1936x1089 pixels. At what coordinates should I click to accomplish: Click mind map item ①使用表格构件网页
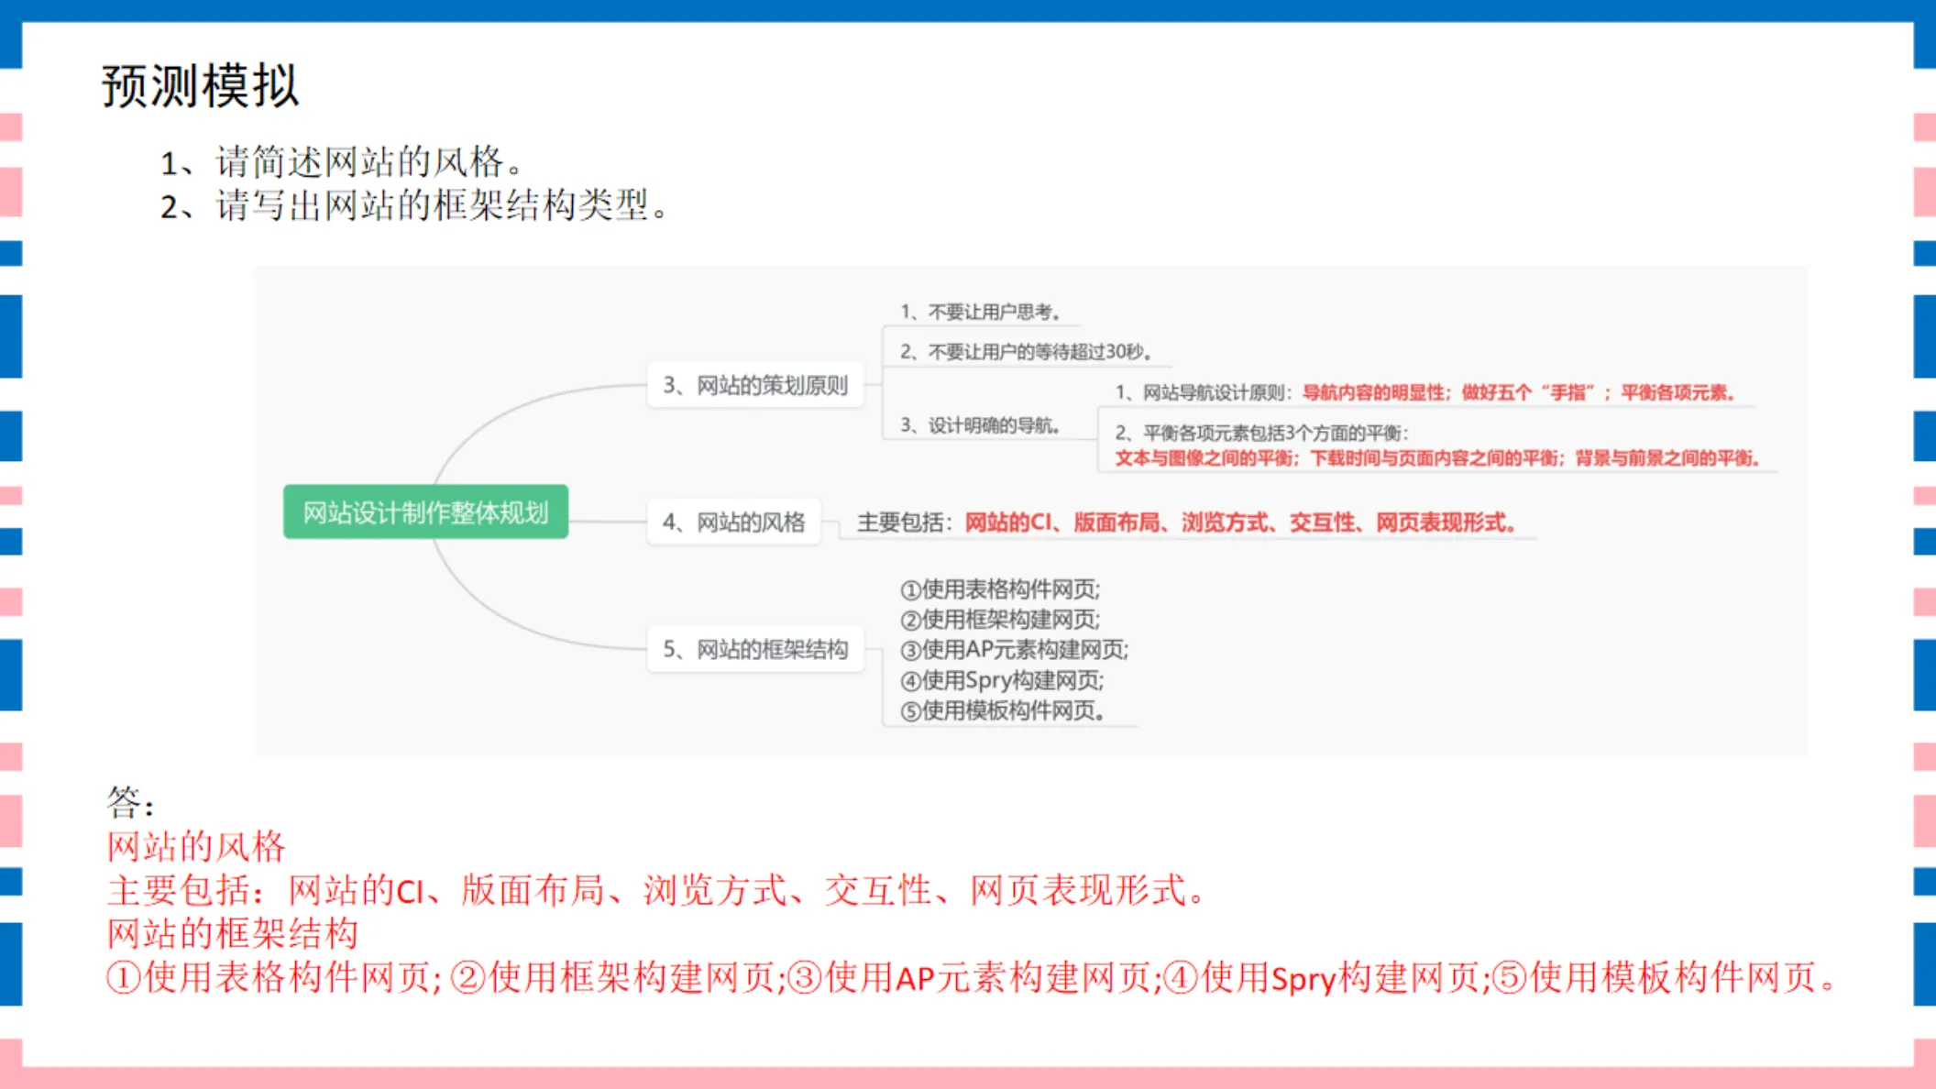pyautogui.click(x=1000, y=588)
